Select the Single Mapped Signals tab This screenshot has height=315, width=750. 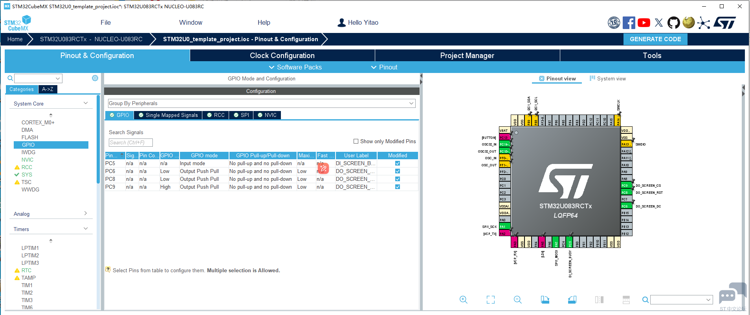[168, 115]
